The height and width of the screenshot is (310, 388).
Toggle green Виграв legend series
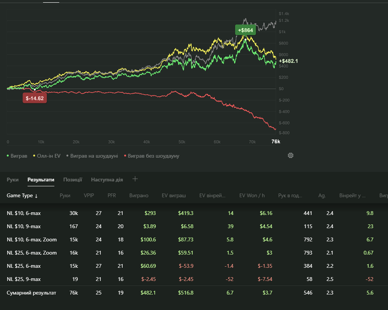17,156
